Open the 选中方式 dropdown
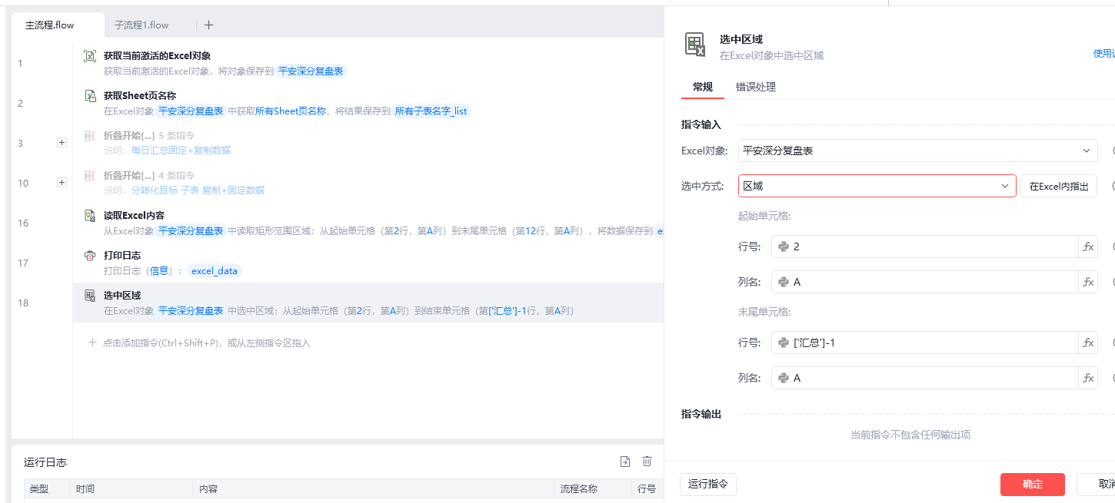 [877, 186]
